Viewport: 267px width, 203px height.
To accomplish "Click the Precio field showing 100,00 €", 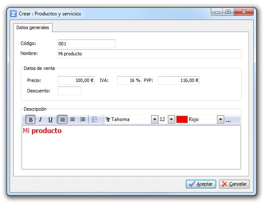I will click(76, 80).
